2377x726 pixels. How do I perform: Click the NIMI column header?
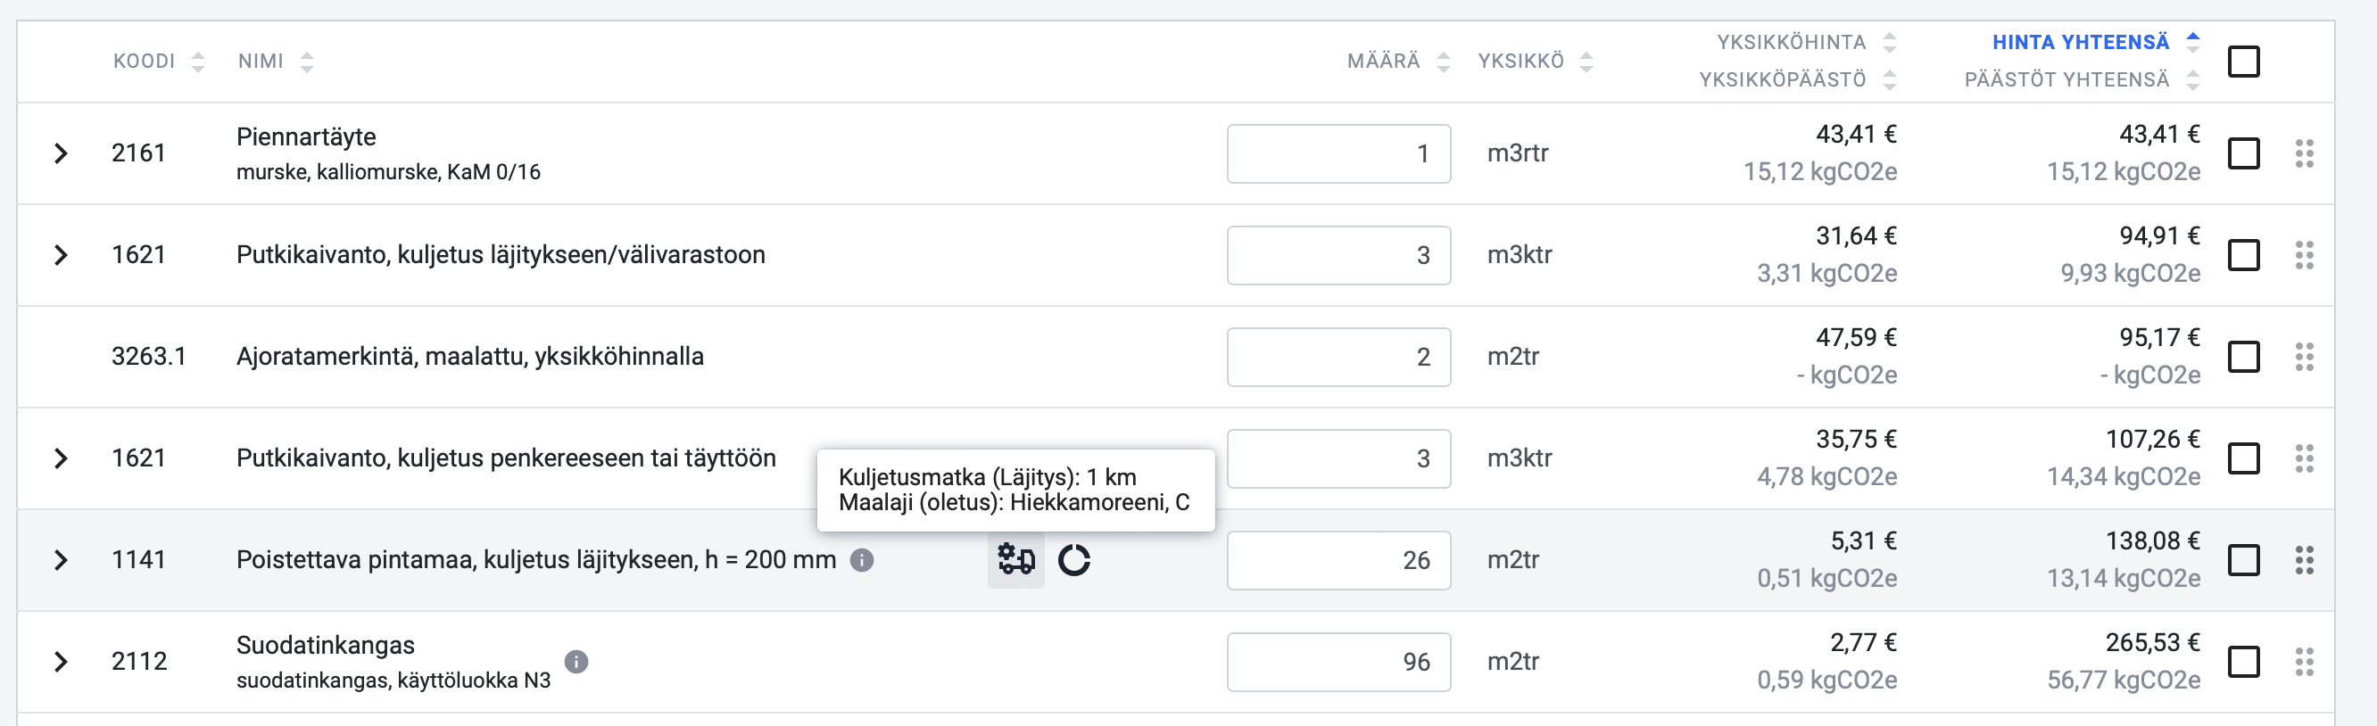(261, 62)
